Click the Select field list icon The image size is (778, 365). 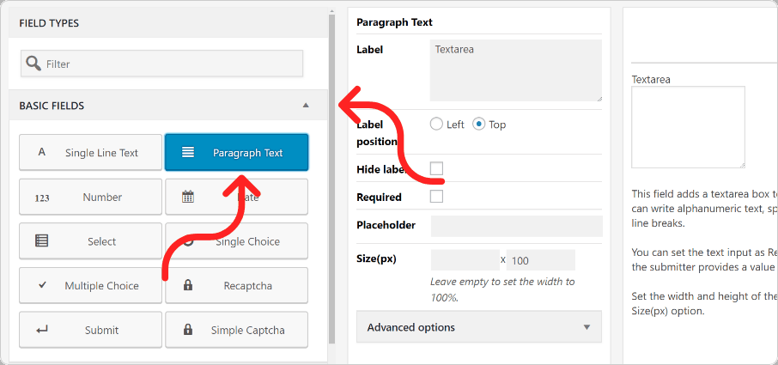coord(42,241)
